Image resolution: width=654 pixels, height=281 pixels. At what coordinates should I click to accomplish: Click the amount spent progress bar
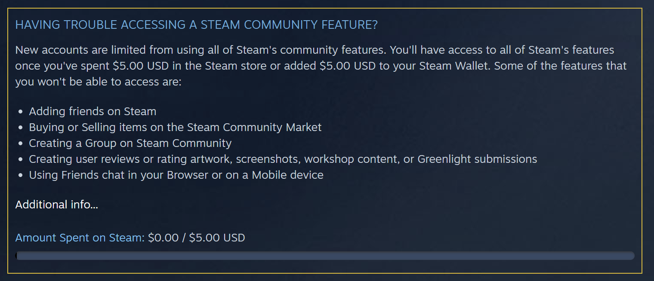pos(325,256)
